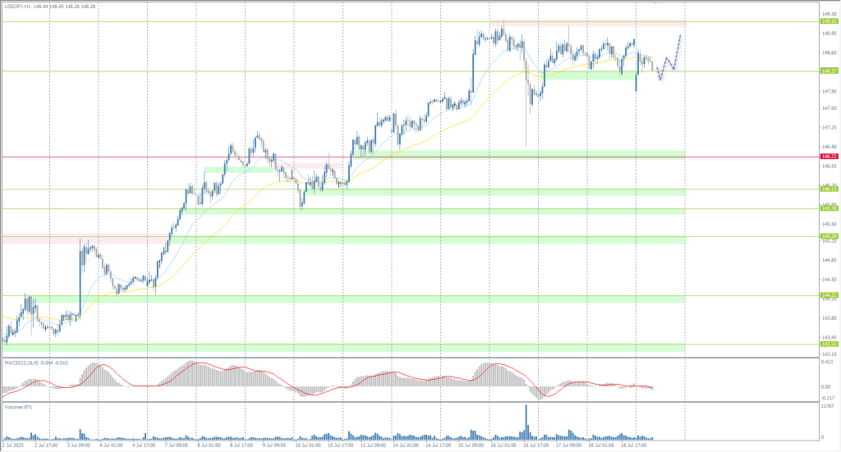Image resolution: width=841 pixels, height=452 pixels.
Task: Select the 149.16 price level label
Action: 828,22
